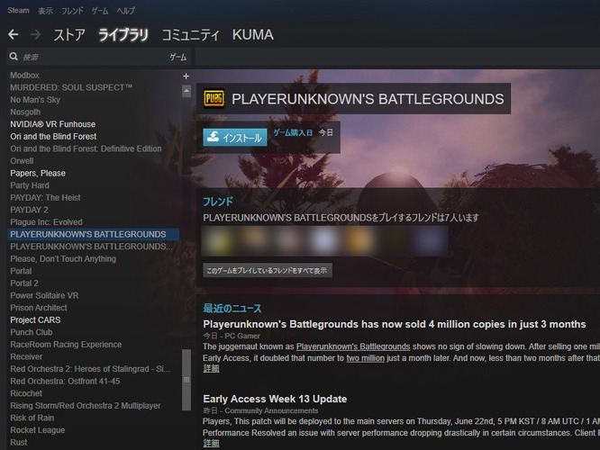Select Please, Don't Touch Anything
The image size is (600, 450).
tap(63, 259)
